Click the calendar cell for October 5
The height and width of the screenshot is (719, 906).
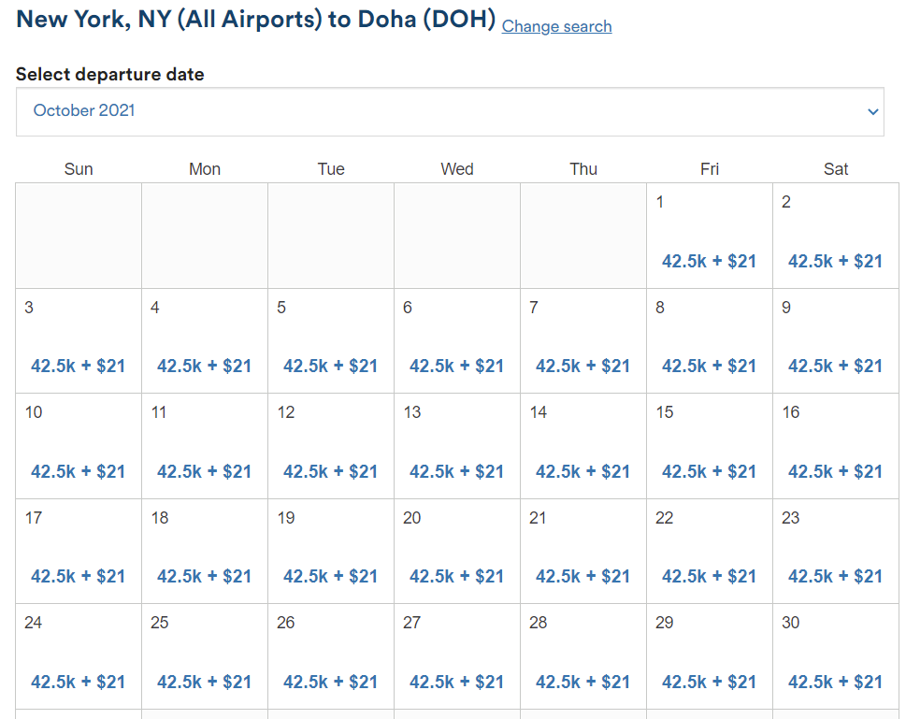(330, 340)
